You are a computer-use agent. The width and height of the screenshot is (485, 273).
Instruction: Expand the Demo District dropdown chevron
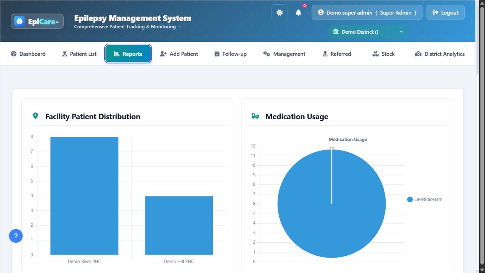click(x=401, y=32)
